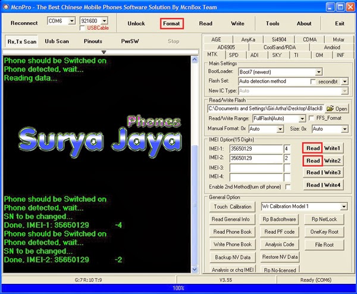Click Read for IMEI-1
This screenshot has height=294, width=357.
point(312,148)
